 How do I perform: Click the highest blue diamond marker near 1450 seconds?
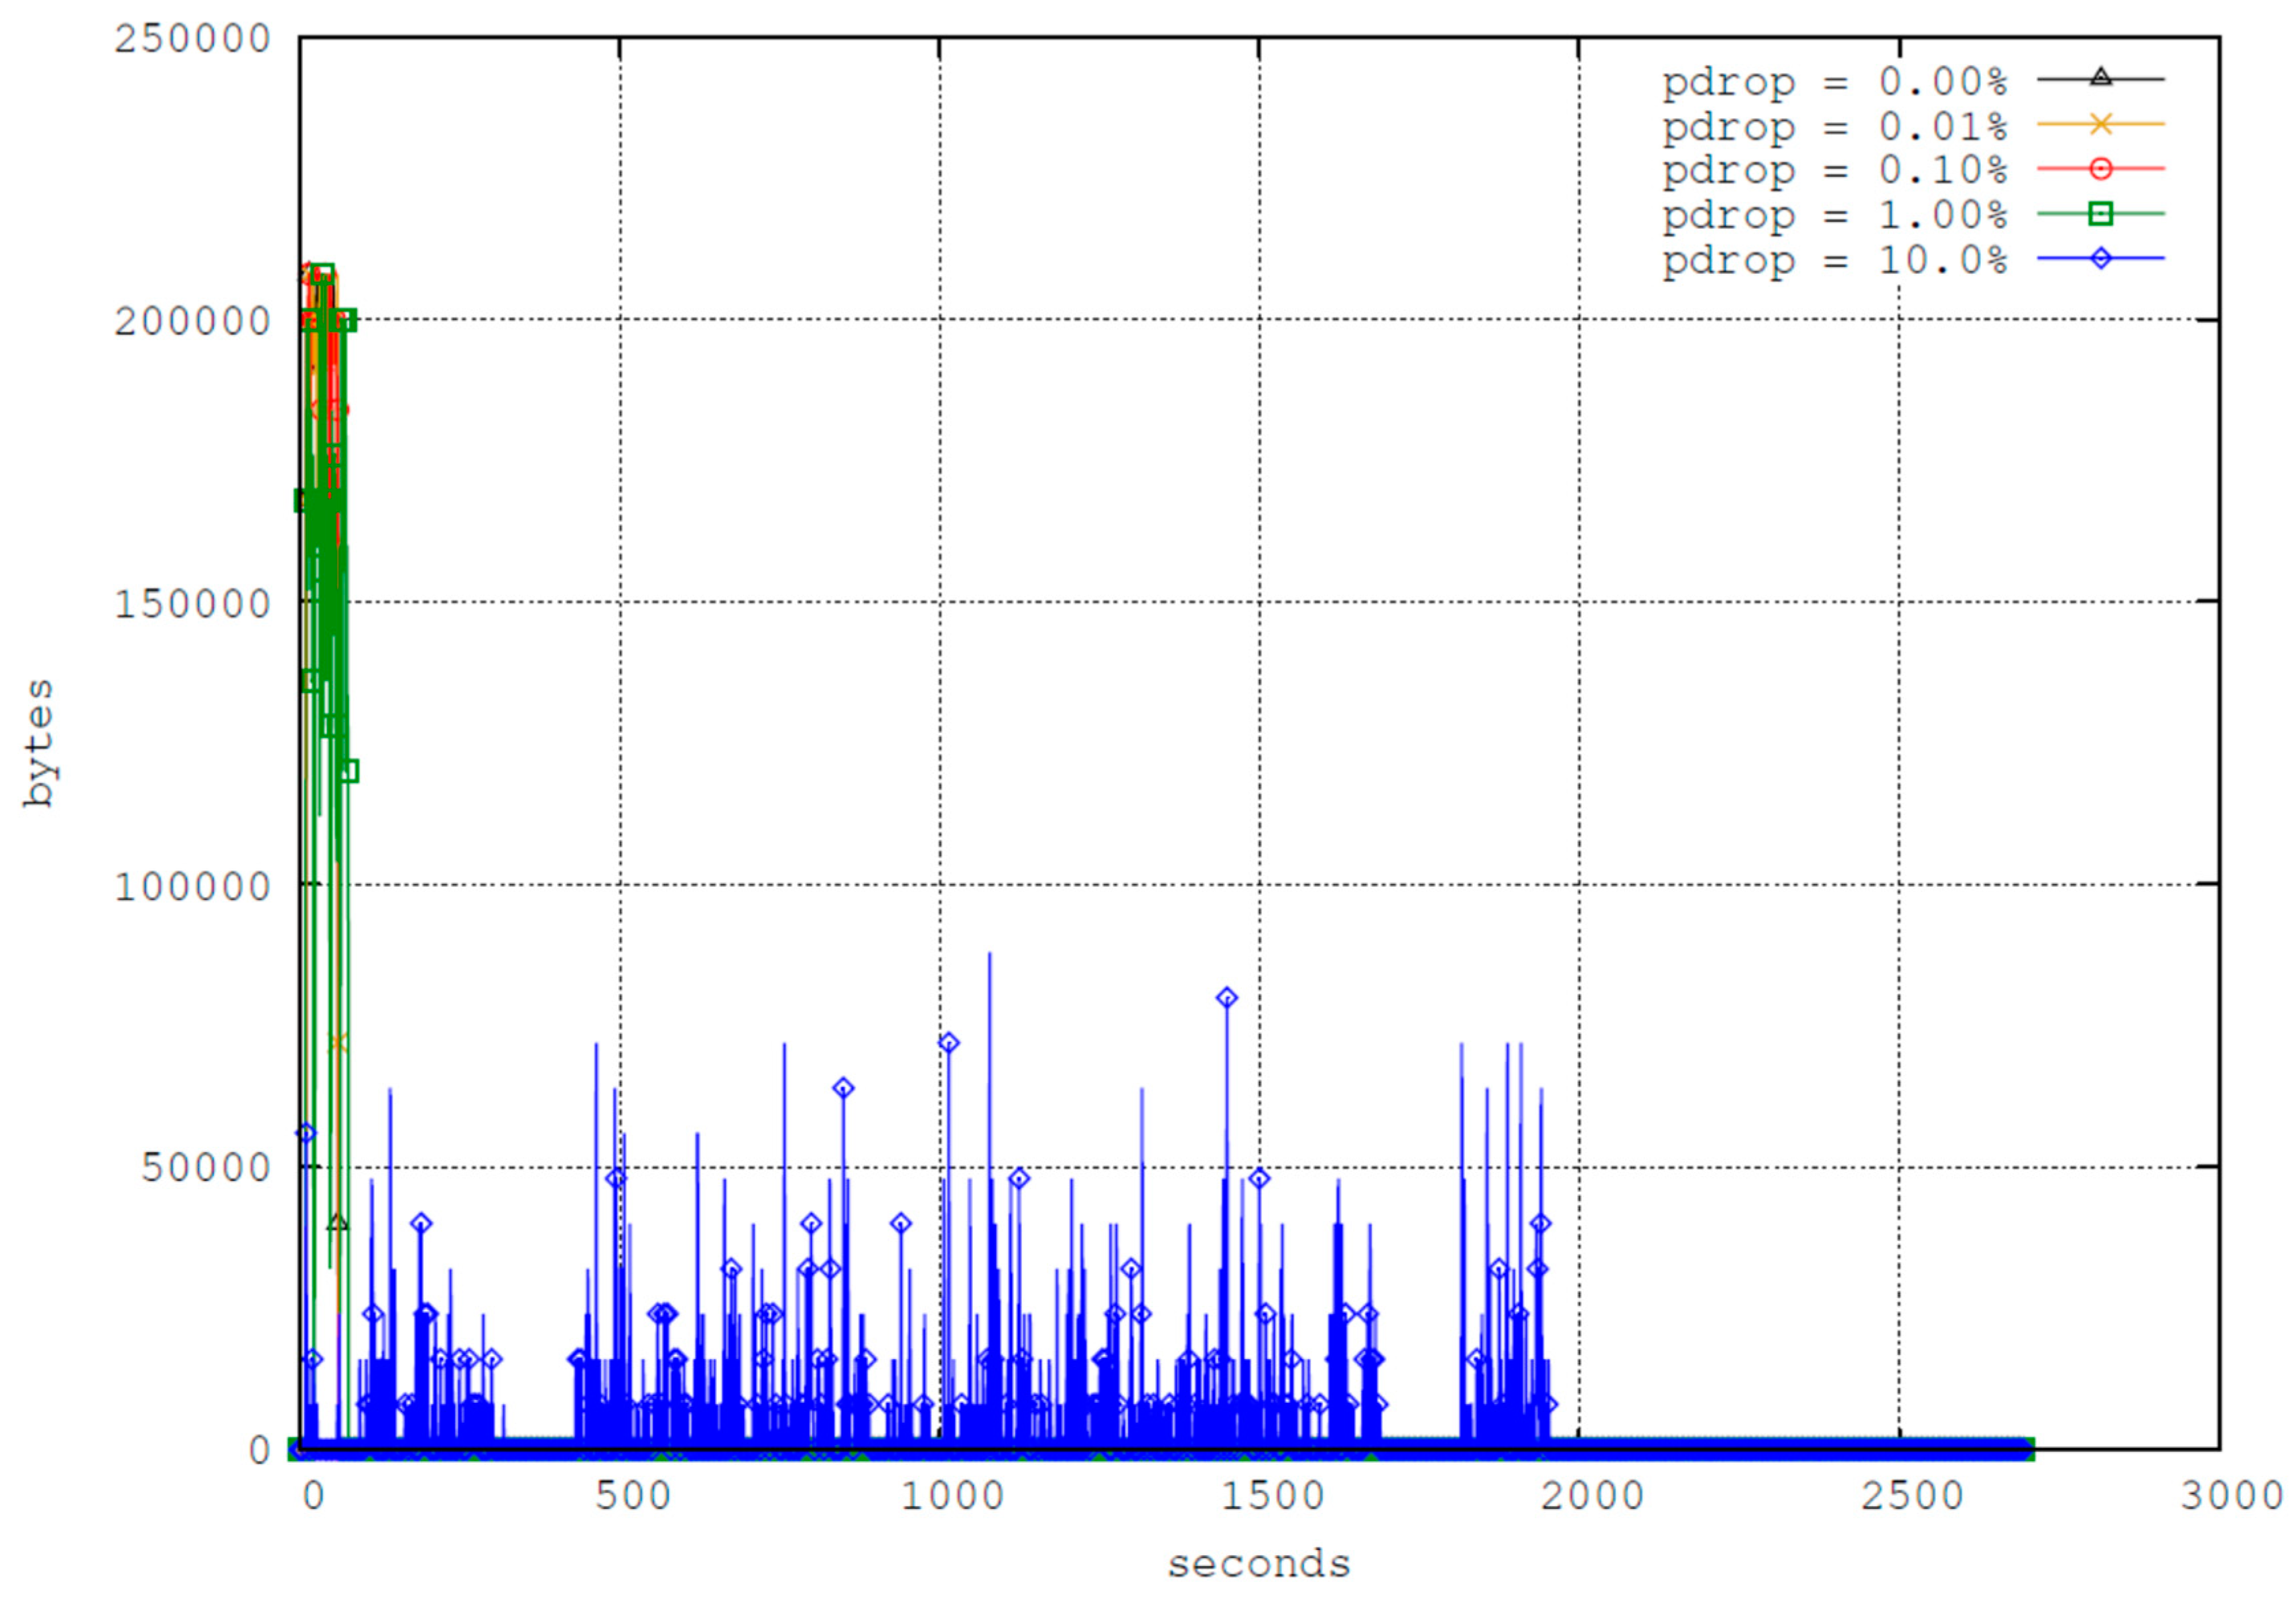1227,998
